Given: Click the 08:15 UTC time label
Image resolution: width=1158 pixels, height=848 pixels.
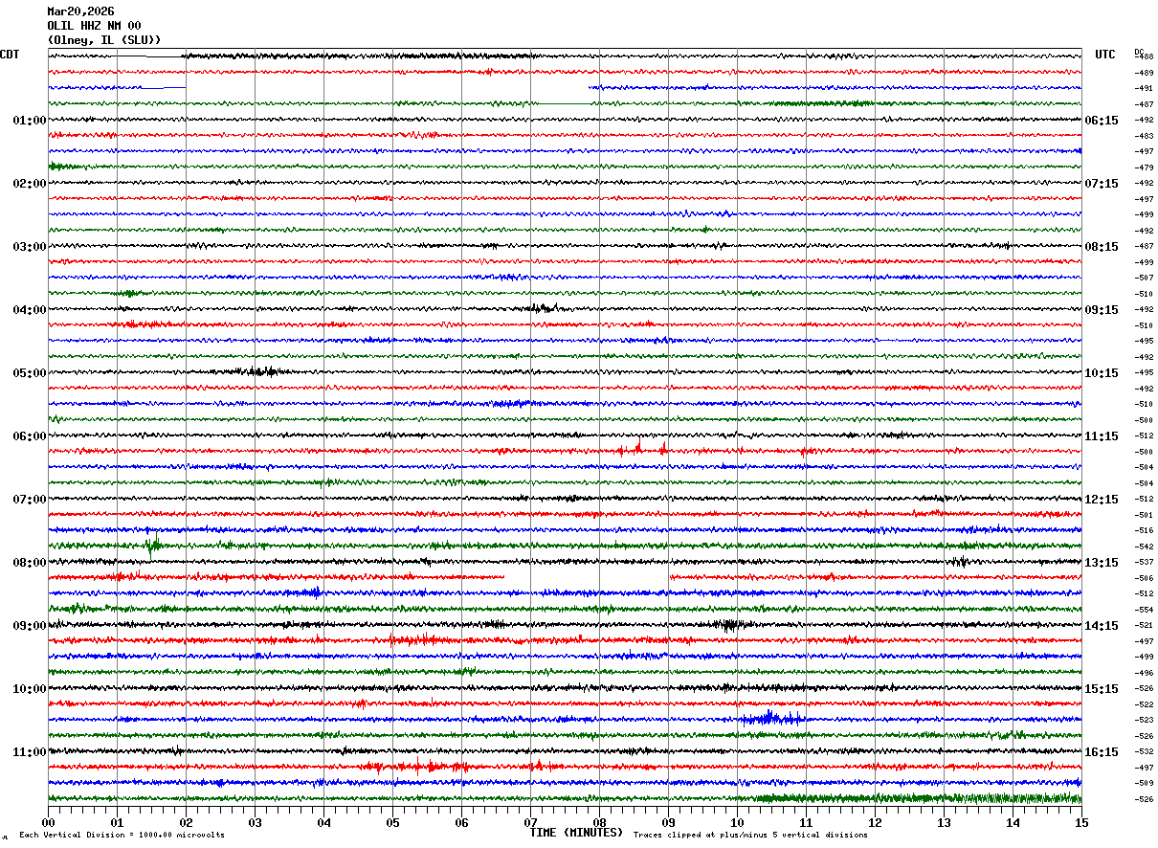Looking at the screenshot, I should click(x=1102, y=247).
